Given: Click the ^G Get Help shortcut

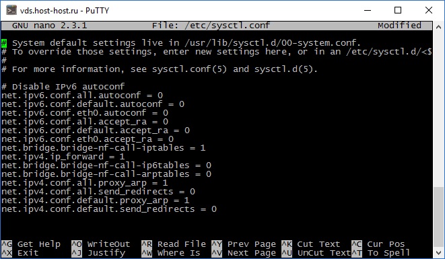Looking at the screenshot, I should click(x=31, y=244).
